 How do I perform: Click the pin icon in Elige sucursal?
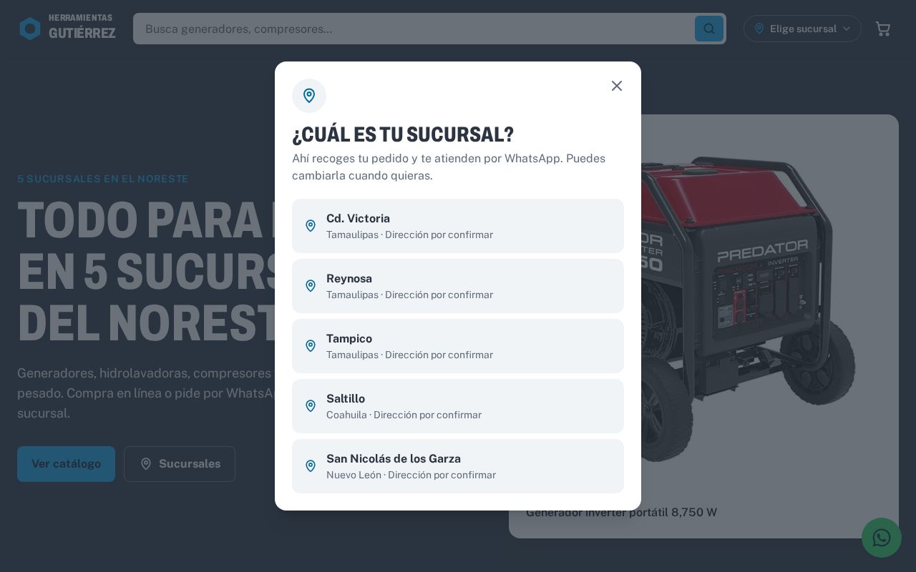[x=759, y=29]
